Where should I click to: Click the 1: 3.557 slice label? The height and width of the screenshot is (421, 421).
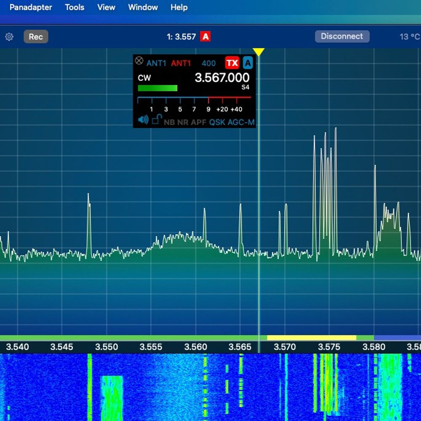coord(181,37)
